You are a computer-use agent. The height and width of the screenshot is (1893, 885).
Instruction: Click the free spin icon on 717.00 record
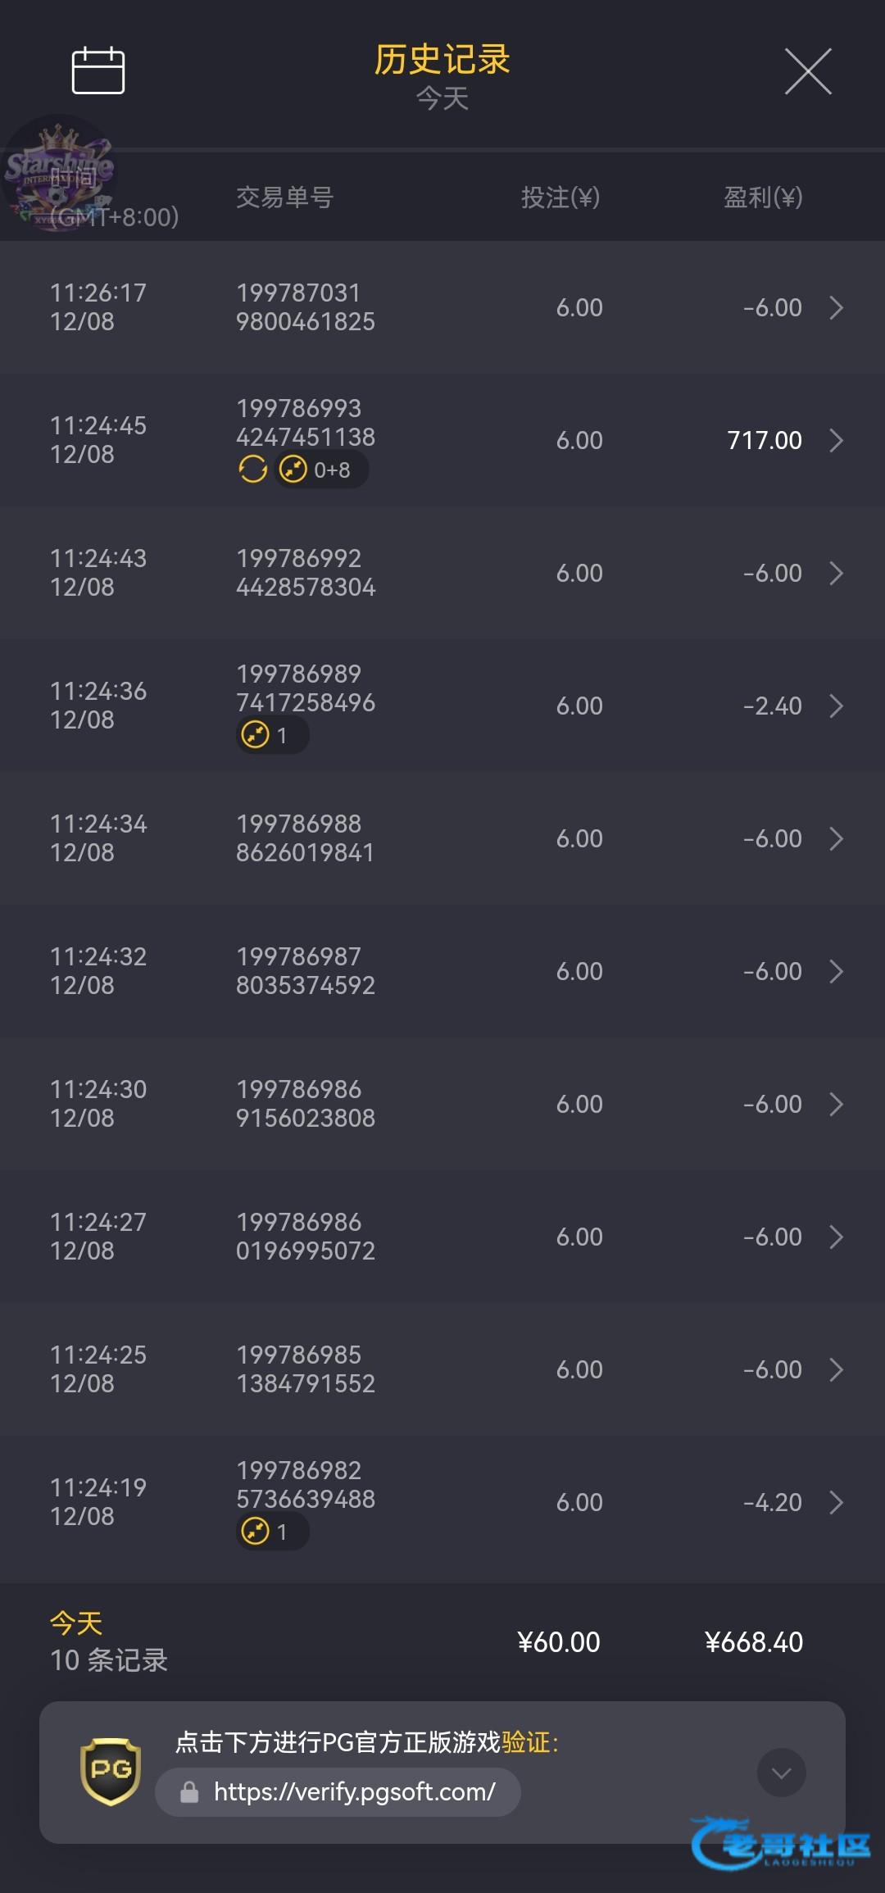click(252, 470)
